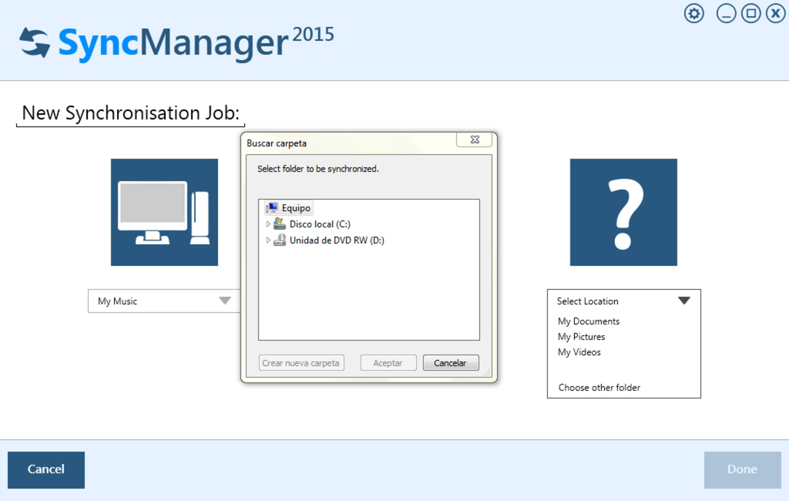
Task: Choose My Pictures as sync location
Action: (x=582, y=336)
